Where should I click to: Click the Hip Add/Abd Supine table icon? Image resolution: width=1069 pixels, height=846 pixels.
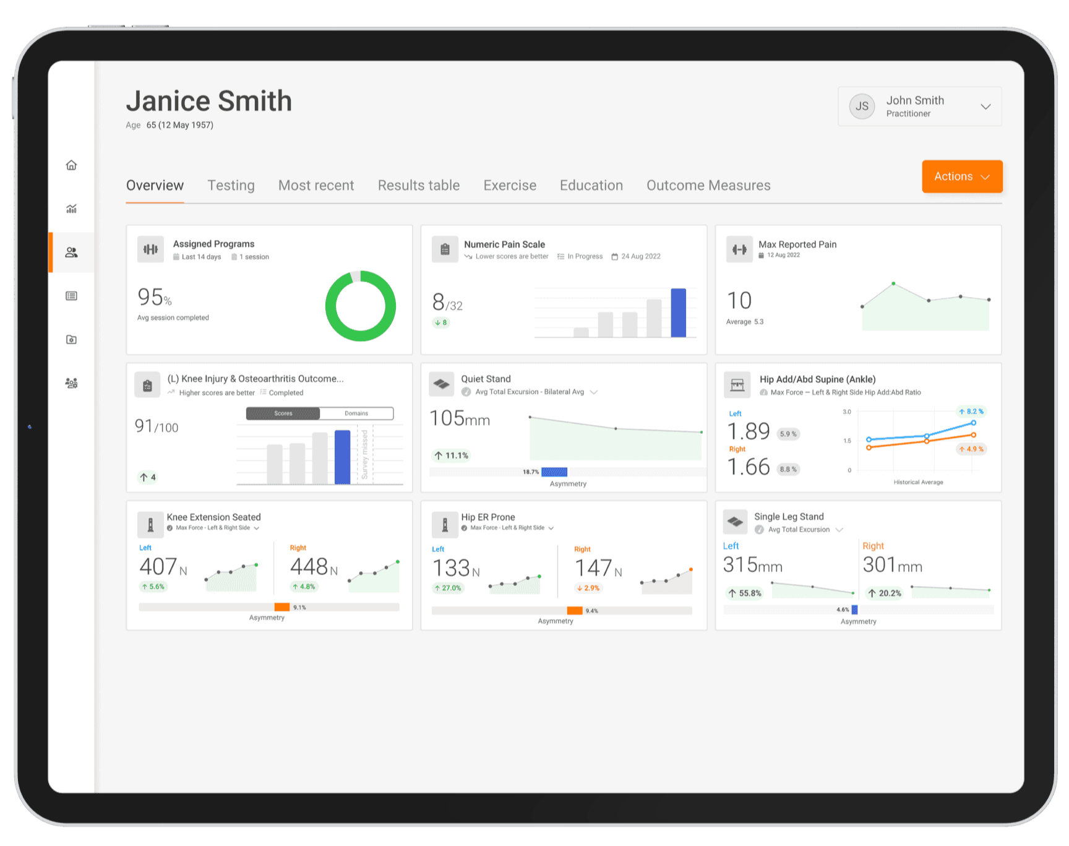[x=737, y=385]
